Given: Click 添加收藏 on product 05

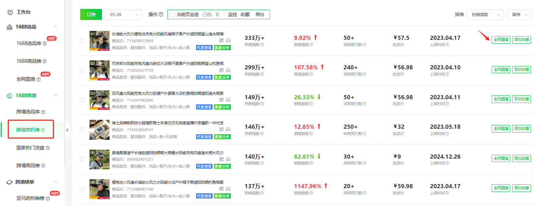Looking at the screenshot, I should 521,158.
